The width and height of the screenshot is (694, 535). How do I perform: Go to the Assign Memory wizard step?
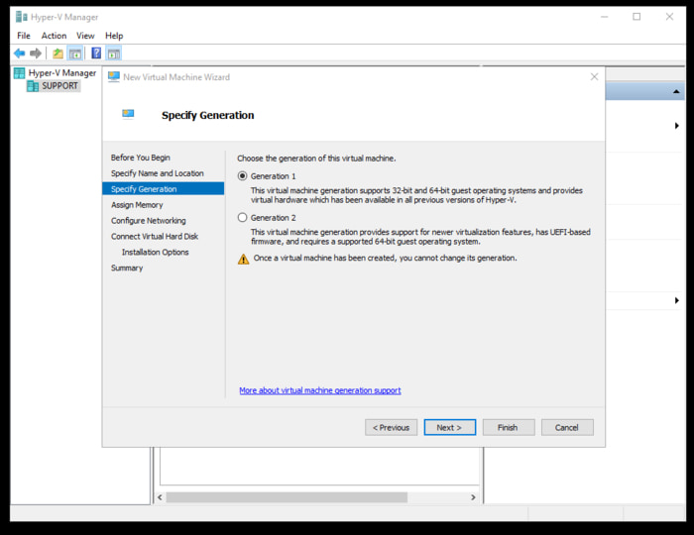[x=137, y=205]
